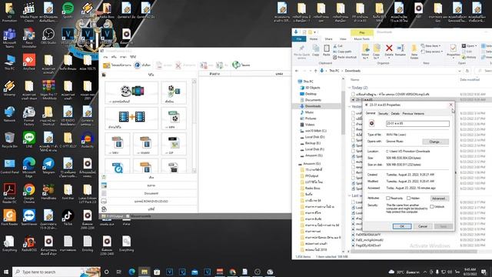The width and height of the screenshot is (492, 277).
Task: Click History in the Explorer ribbon
Action: [x=469, y=57]
